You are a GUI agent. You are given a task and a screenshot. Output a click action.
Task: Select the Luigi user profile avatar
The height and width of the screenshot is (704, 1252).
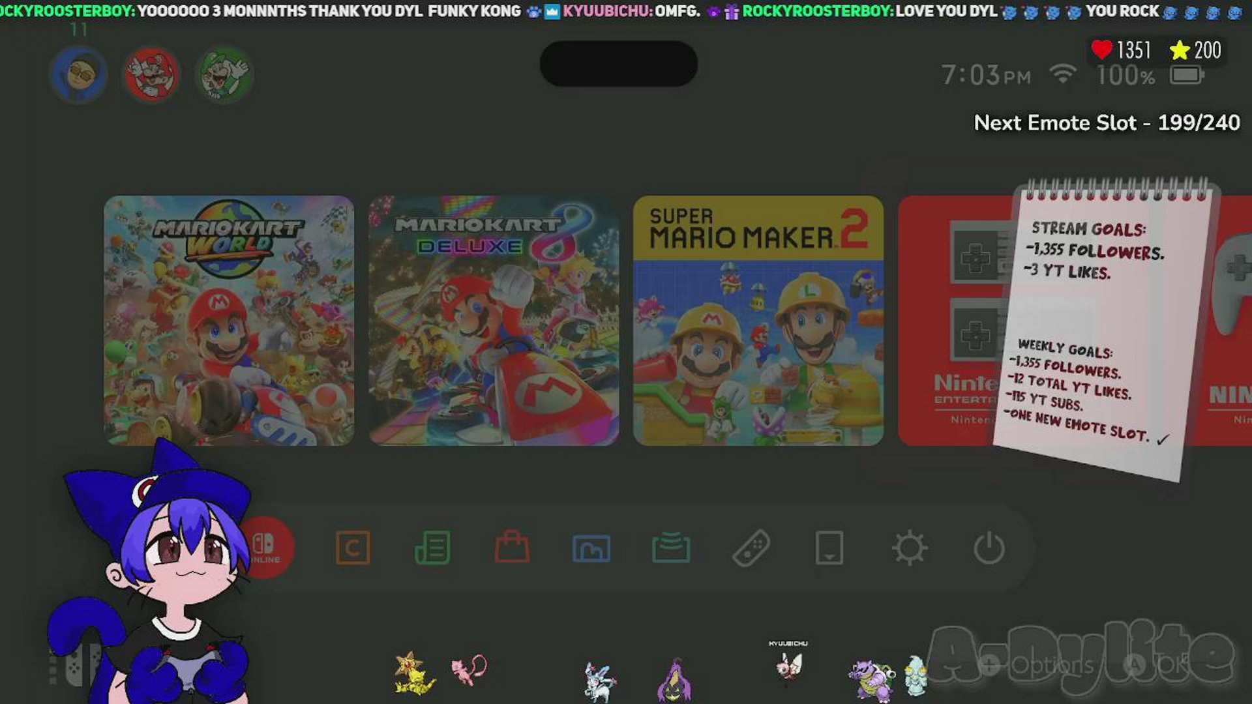pyautogui.click(x=224, y=75)
